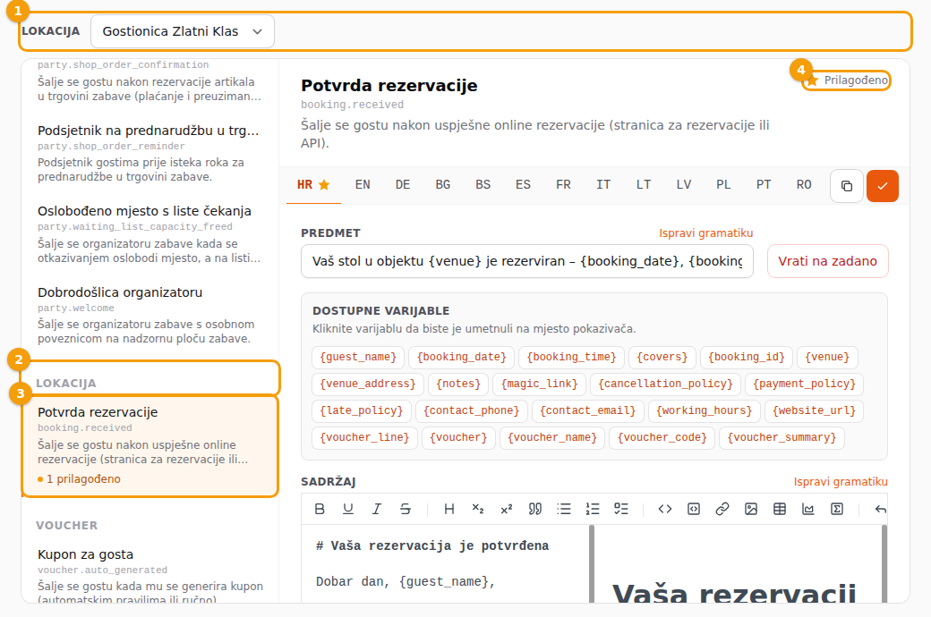Switch to the LT language tab
The height and width of the screenshot is (617, 931).
[x=644, y=185]
